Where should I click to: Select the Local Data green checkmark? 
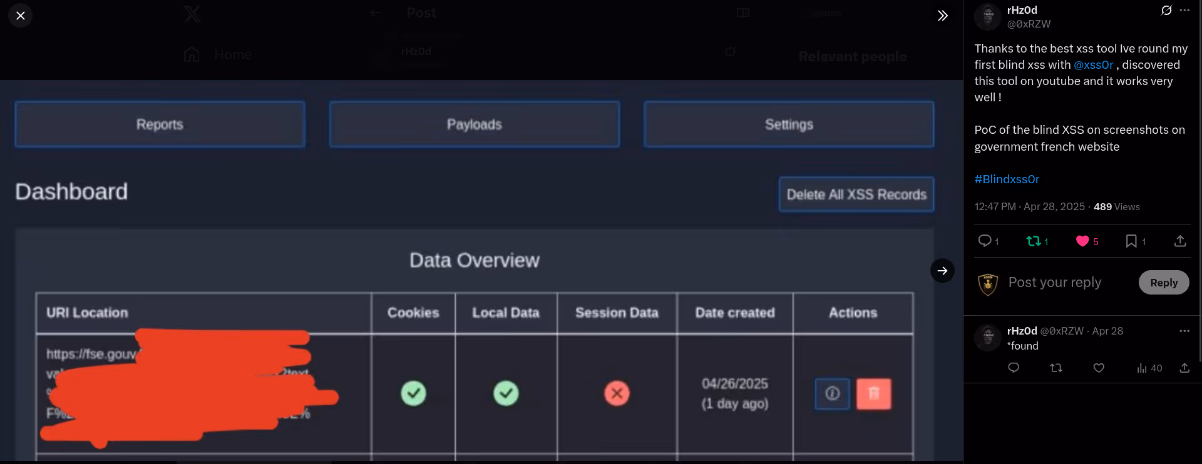click(x=506, y=393)
